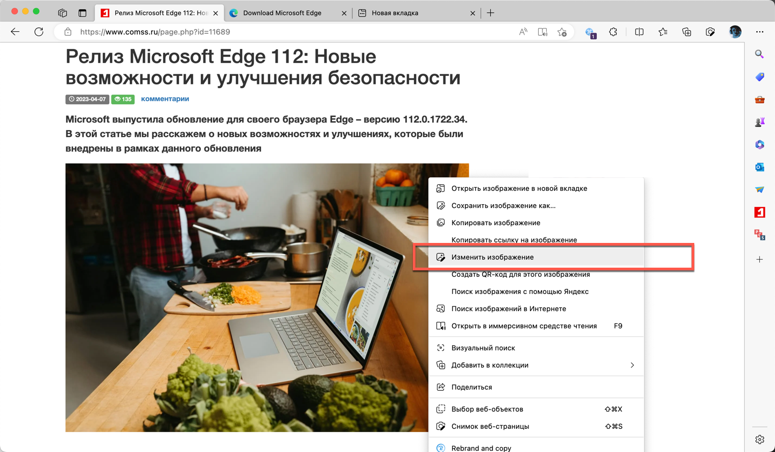Open the sidebar paper plane icon
Screen dimensions: 775x452
click(759, 190)
